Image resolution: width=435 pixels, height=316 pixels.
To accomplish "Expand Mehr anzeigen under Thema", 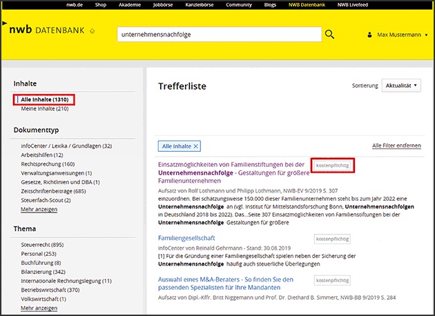I will coord(39,308).
